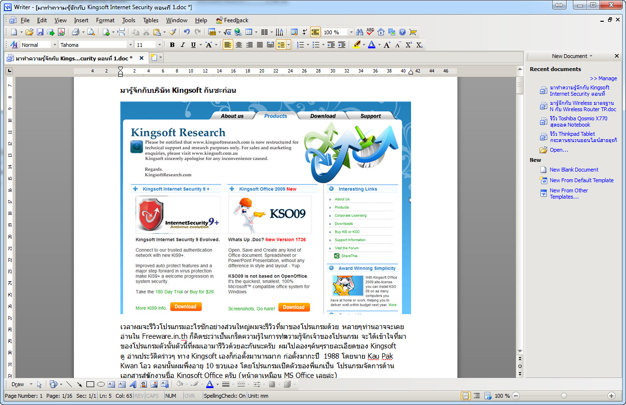Expand the New Document panel title dropdown

[x=591, y=56]
